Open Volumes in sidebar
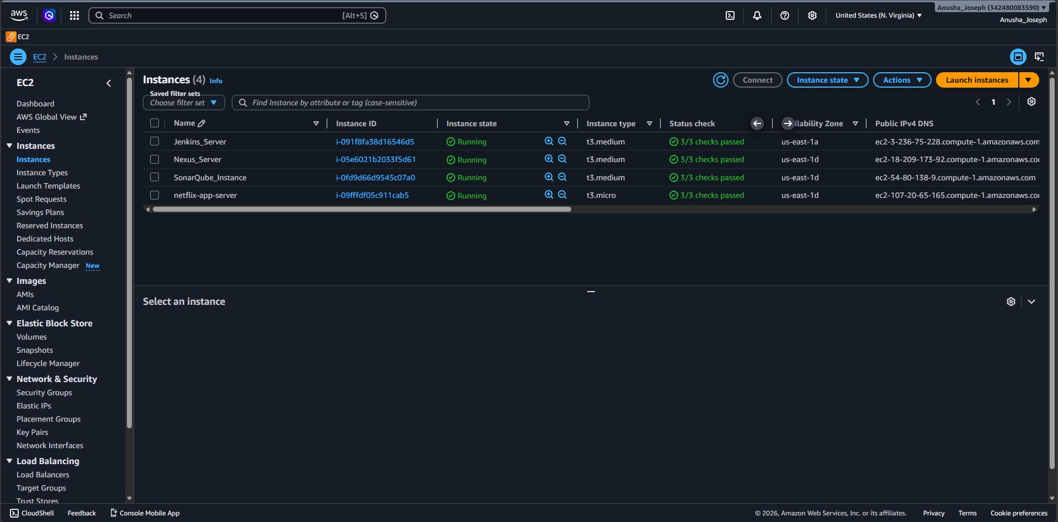The image size is (1058, 522). [x=31, y=337]
